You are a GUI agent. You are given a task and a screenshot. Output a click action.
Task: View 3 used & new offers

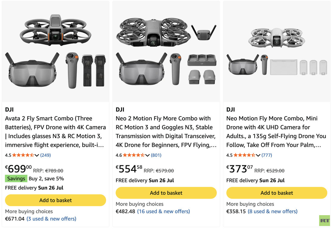pos(51,219)
